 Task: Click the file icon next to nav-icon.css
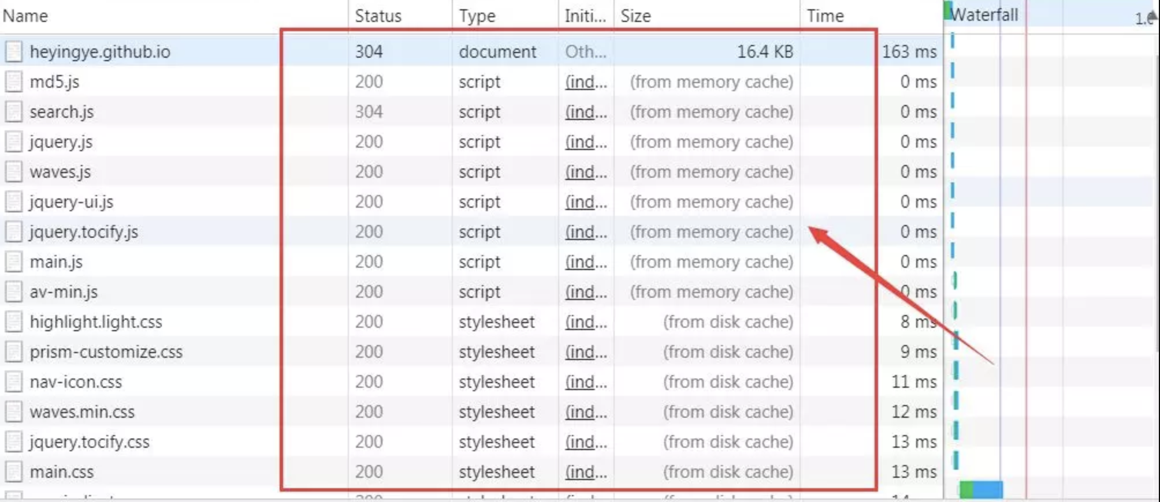(14, 382)
